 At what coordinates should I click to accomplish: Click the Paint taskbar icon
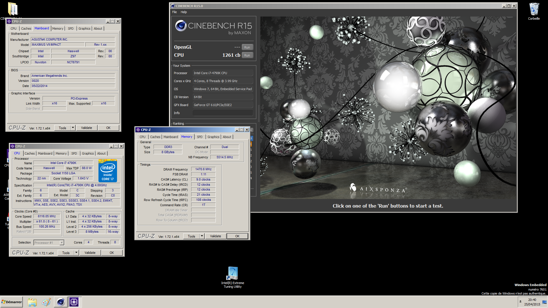(x=46, y=302)
